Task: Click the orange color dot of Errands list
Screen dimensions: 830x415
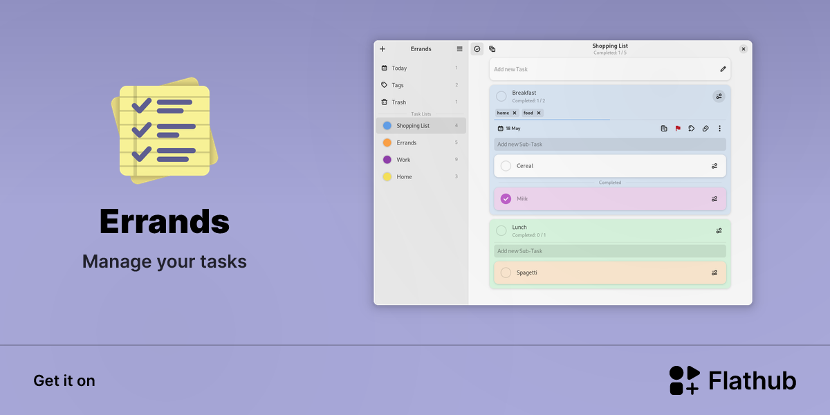Action: coord(387,142)
